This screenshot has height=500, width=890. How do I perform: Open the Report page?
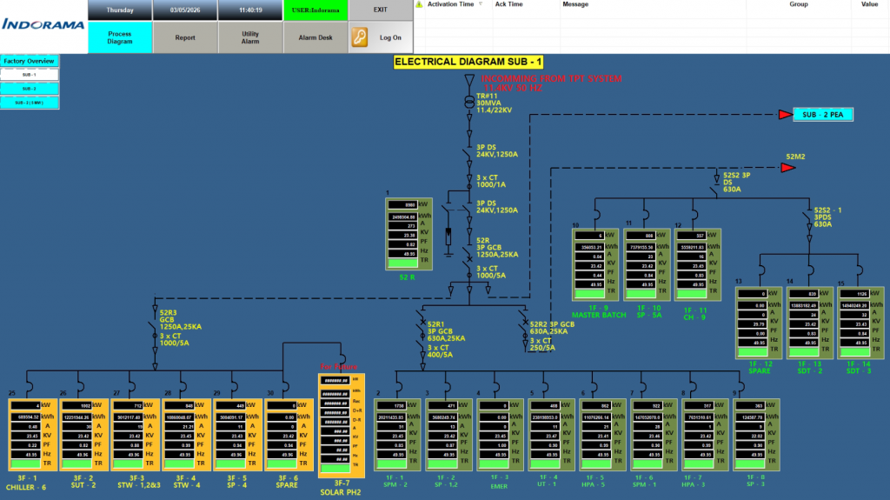tap(185, 37)
